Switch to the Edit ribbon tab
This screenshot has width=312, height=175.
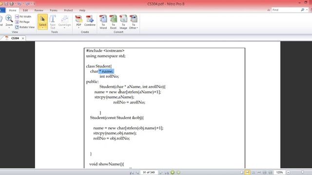click(25, 10)
